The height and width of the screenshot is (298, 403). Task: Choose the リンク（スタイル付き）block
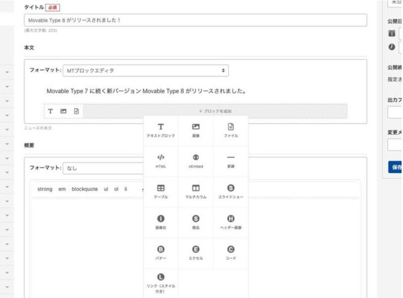click(x=161, y=283)
